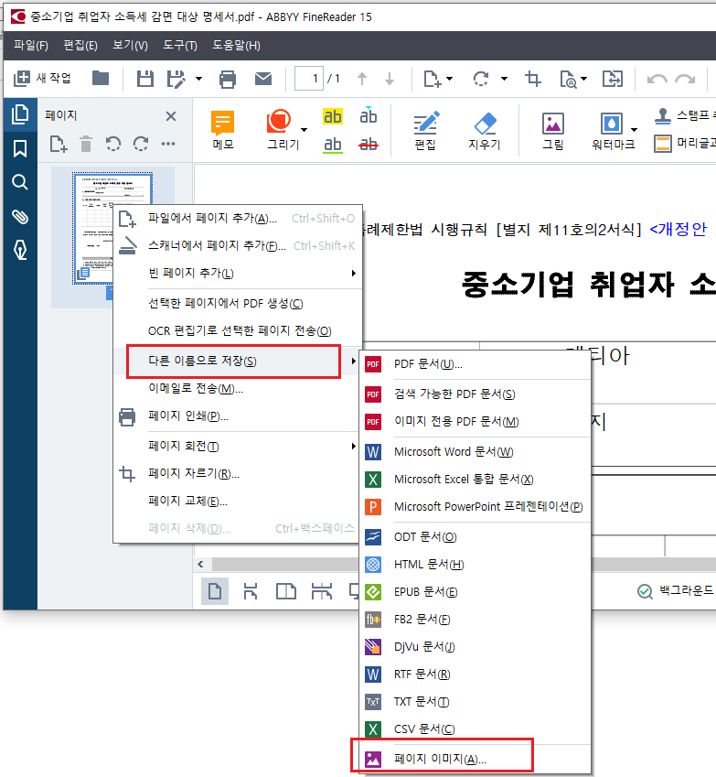Print document using the printer toolbar icon
The height and width of the screenshot is (777, 716).
[x=228, y=79]
